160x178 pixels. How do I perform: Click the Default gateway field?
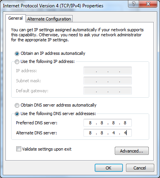click(107, 91)
